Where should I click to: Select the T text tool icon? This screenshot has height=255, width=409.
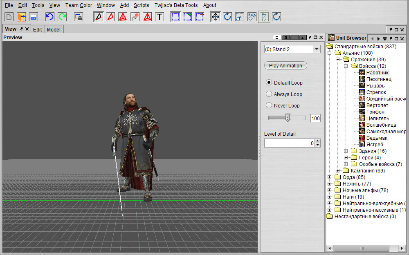click(160, 17)
